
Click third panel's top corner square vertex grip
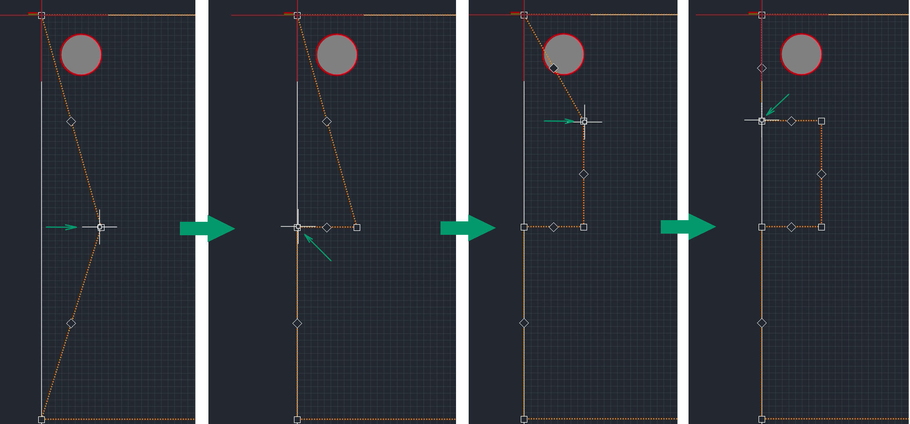(x=524, y=15)
